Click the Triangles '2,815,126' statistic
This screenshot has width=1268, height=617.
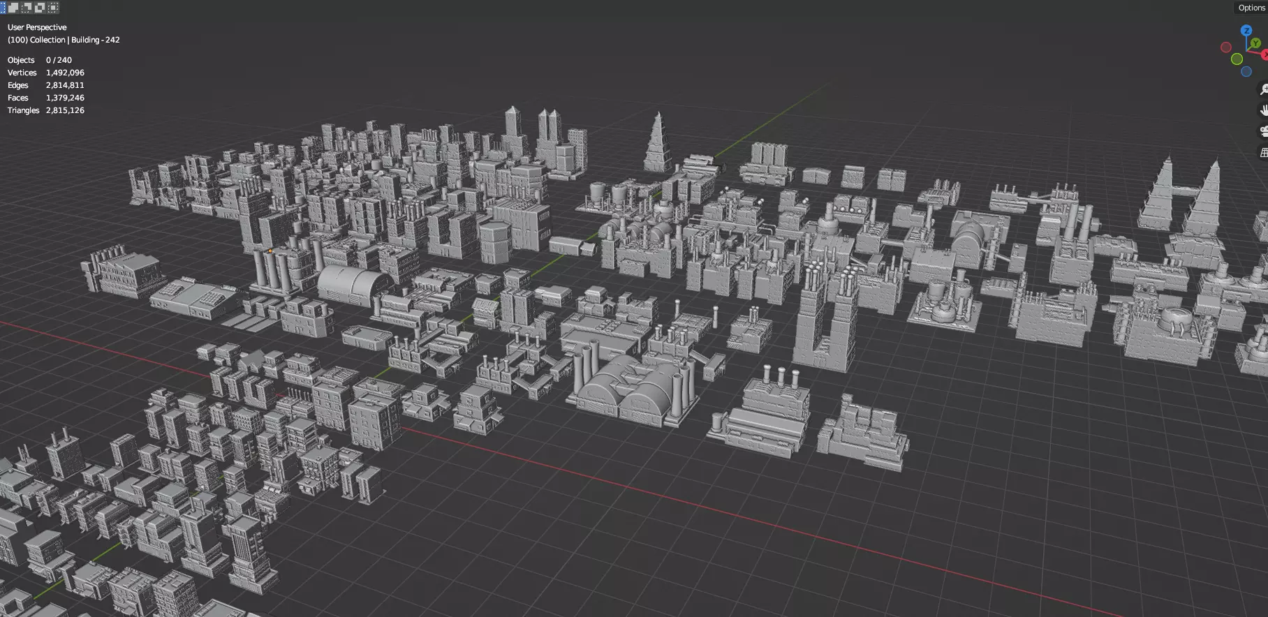(65, 110)
